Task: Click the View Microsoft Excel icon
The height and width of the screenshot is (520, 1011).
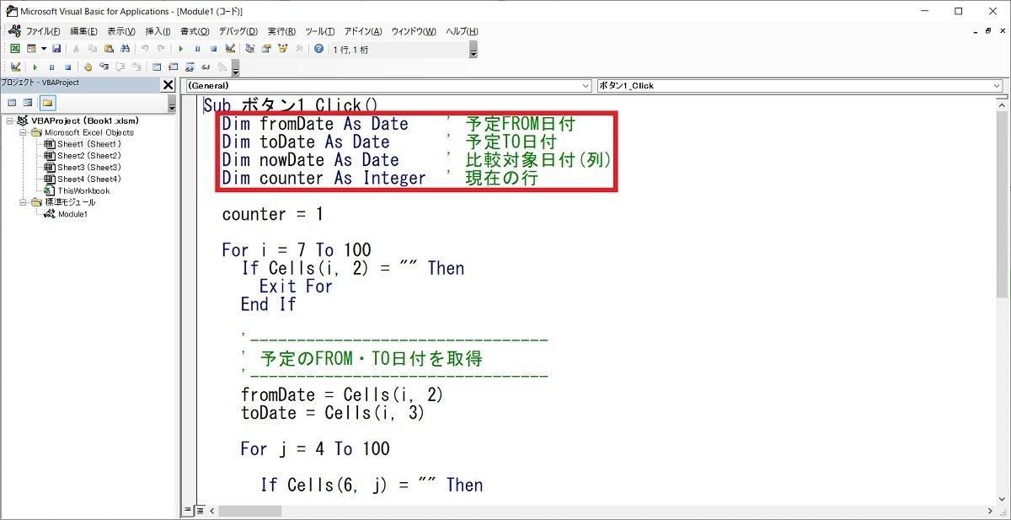Action: tap(15, 49)
